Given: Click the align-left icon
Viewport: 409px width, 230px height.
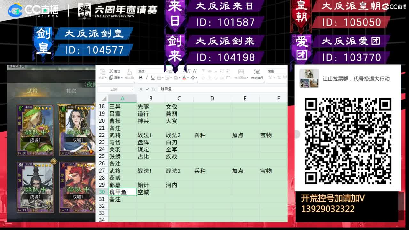Looking at the screenshot, I should tap(203, 78).
